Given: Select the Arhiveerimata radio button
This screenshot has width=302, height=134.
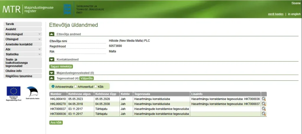Looking at the screenshot, I should [53, 86].
